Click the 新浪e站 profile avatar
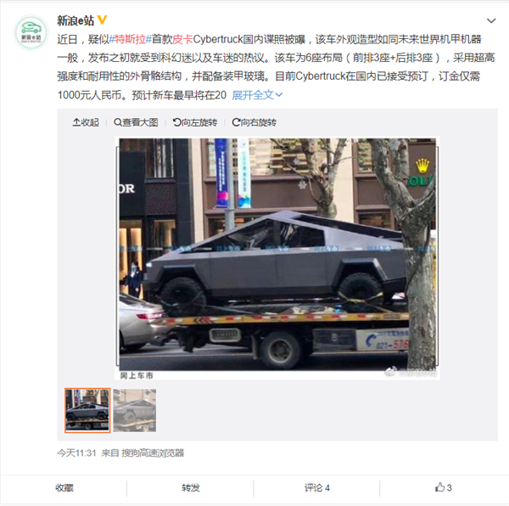Viewport: 509px width, 506px height. 31,32
